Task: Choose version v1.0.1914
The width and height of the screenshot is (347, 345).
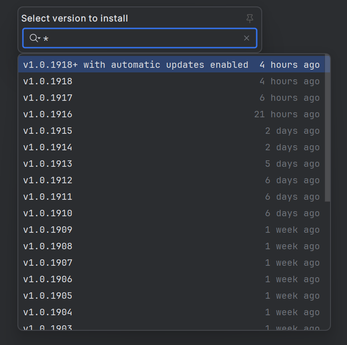Action: tap(48, 148)
